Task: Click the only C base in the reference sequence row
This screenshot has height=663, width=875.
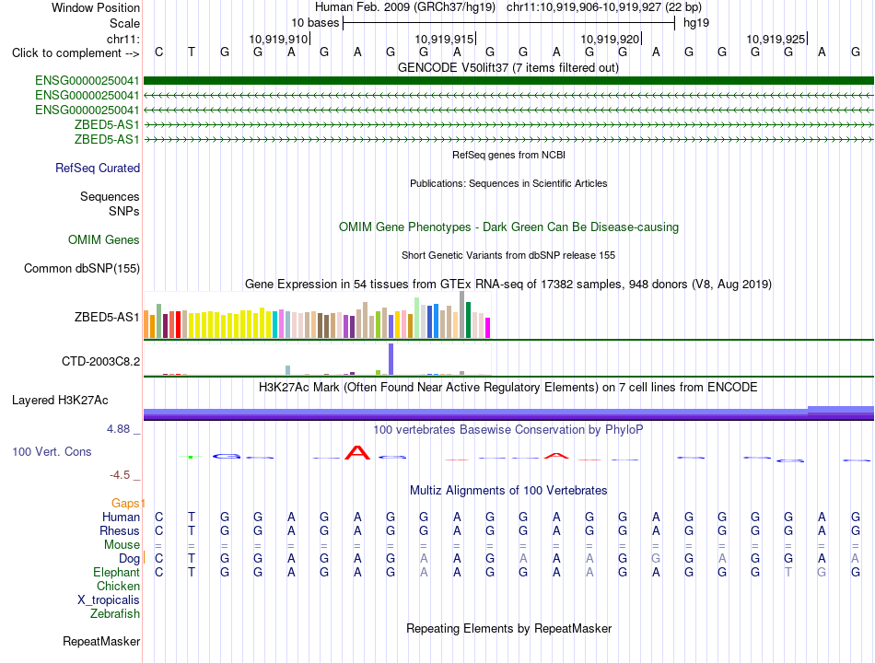Action: 159,52
